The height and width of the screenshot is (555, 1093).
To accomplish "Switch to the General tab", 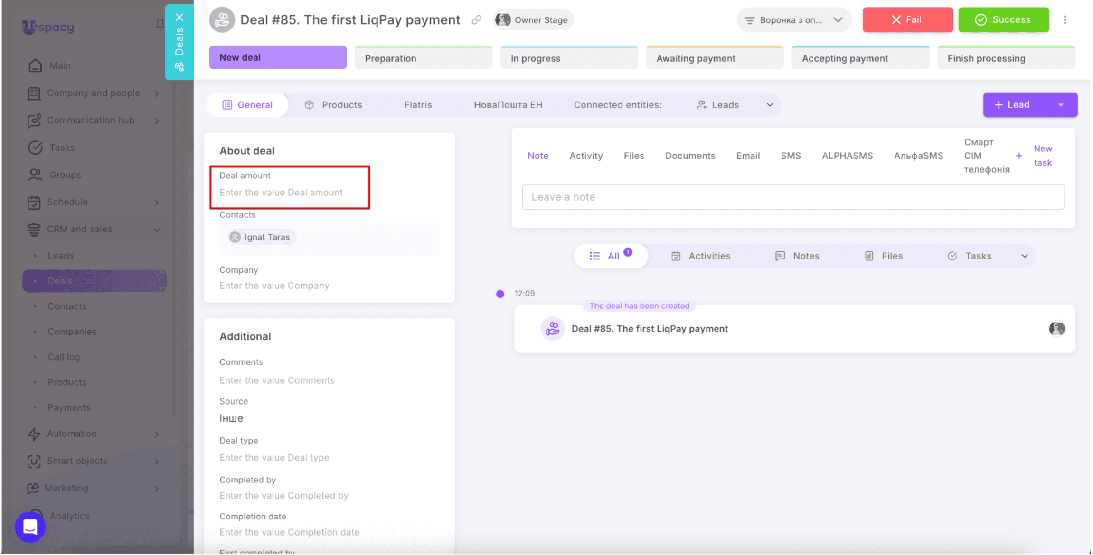I will click(248, 105).
